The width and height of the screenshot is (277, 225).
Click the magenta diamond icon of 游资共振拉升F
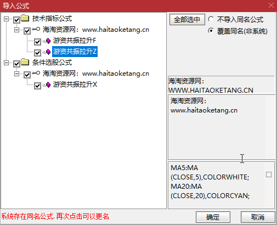(48, 41)
